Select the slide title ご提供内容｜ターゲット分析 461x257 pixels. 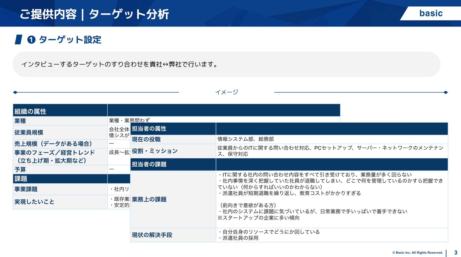pos(94,14)
